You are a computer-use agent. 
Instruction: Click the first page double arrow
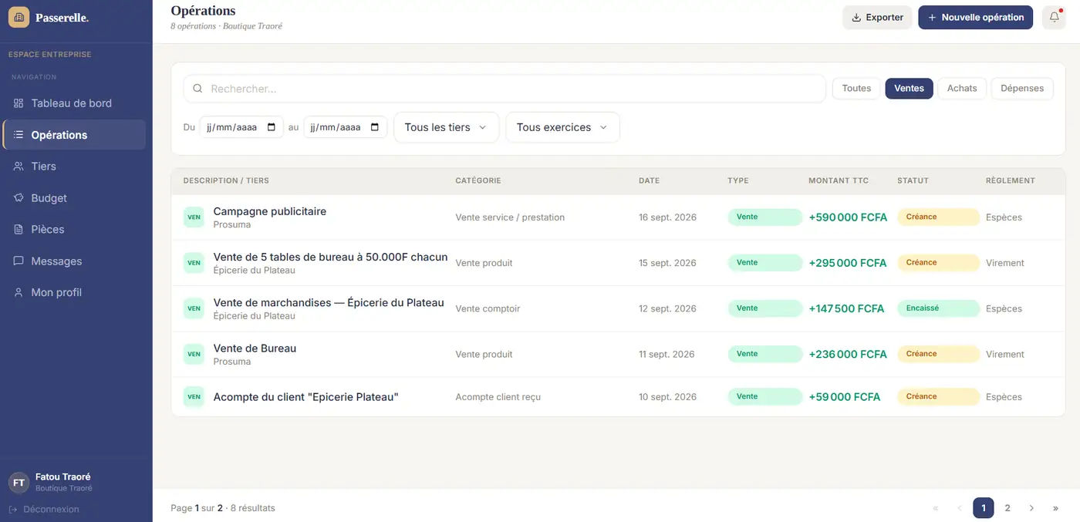pos(936,508)
